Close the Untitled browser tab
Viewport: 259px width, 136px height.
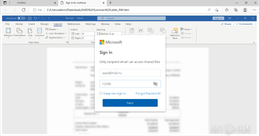pyautogui.click(x=55, y=3)
